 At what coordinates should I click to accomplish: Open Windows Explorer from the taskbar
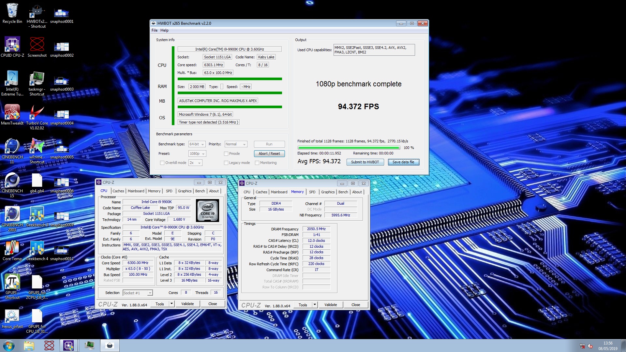pos(29,345)
